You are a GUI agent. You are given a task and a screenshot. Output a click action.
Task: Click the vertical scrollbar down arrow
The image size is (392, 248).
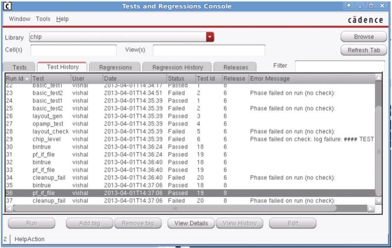click(379, 200)
